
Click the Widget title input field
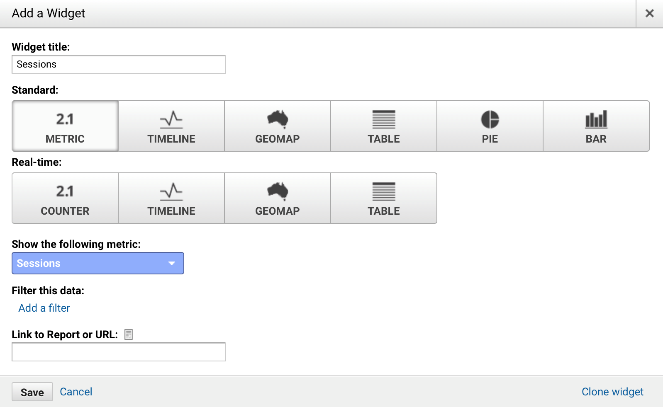pyautogui.click(x=119, y=64)
